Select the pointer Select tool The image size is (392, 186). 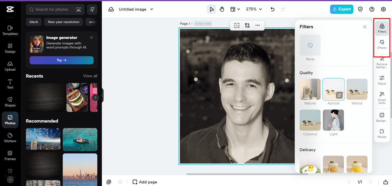211,9
